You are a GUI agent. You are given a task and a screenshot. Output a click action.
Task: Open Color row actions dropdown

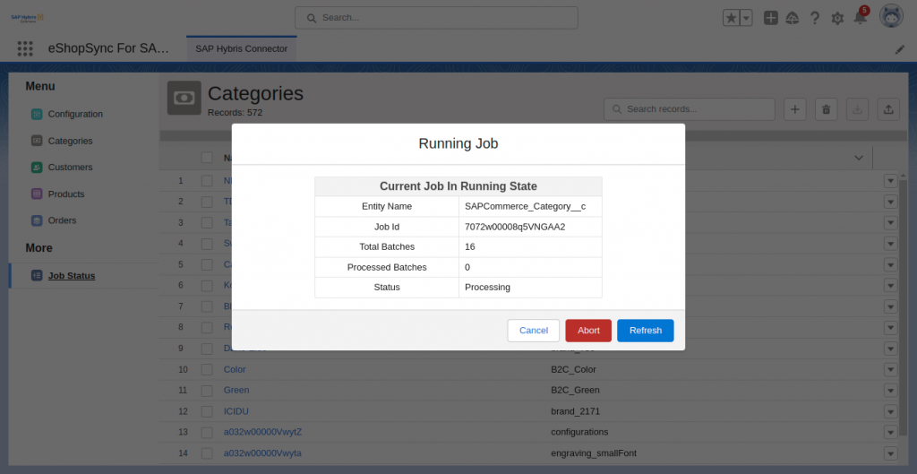tap(890, 370)
